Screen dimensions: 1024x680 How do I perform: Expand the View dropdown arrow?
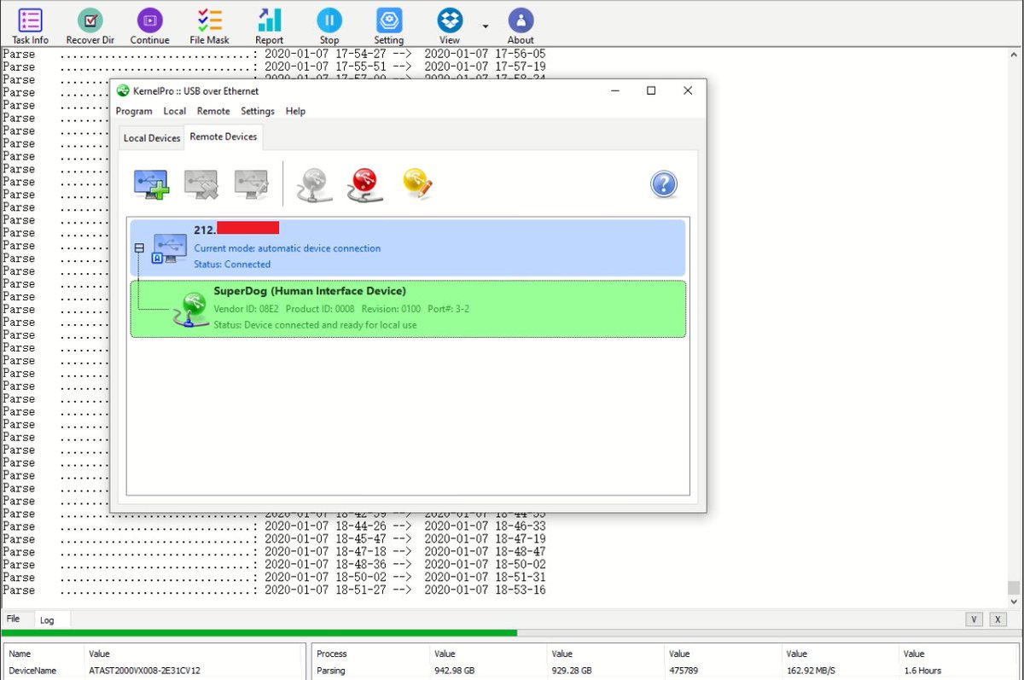point(486,26)
